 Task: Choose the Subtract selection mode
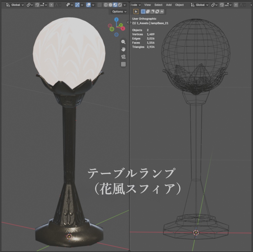tap(152, 12)
